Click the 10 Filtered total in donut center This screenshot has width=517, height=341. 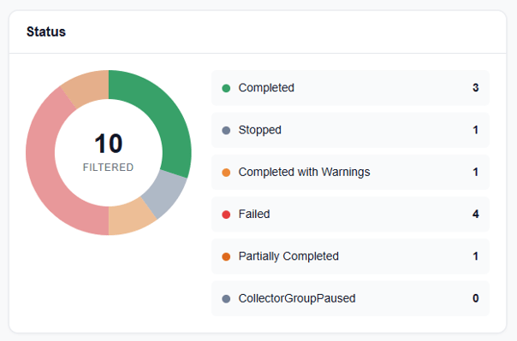coord(109,152)
